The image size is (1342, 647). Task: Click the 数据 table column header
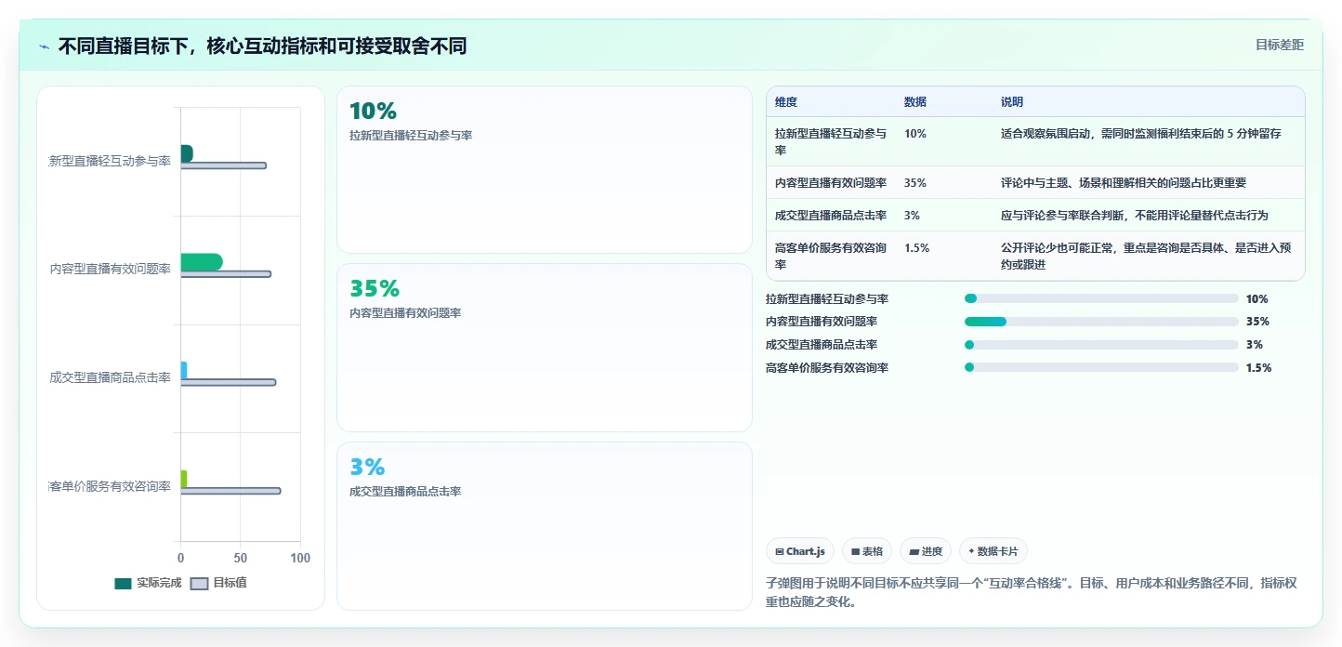coord(915,102)
